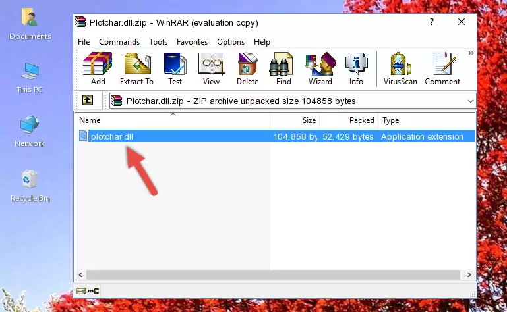Expand the toolbar overflow chevron

click(x=471, y=53)
